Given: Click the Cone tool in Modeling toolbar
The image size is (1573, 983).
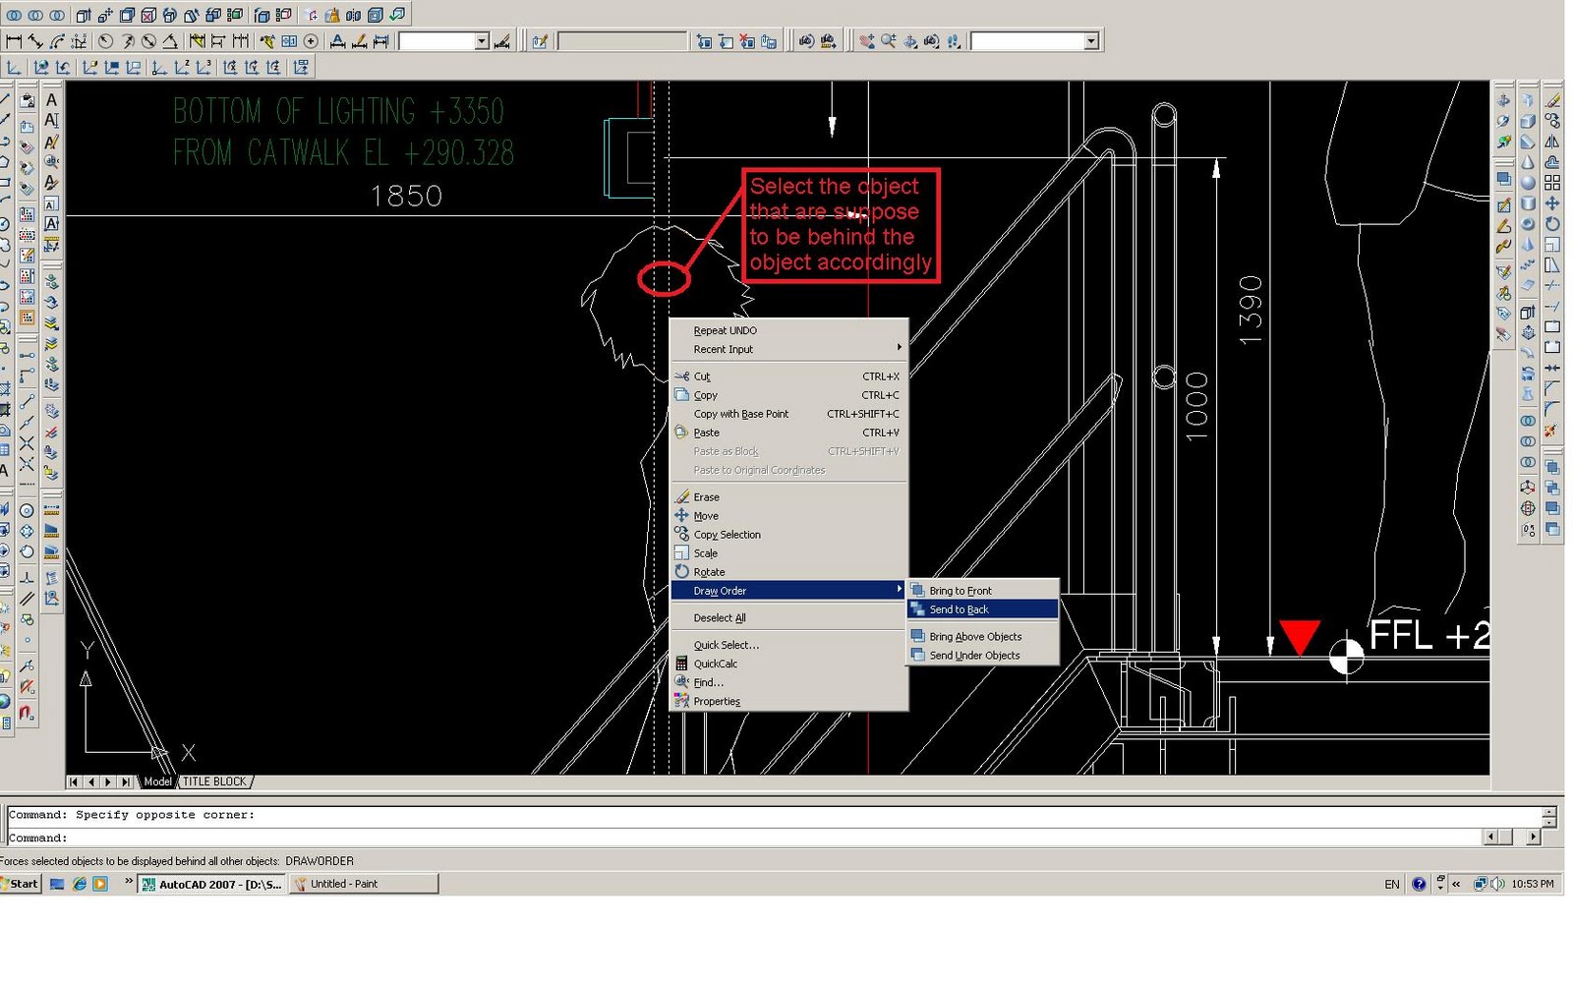Looking at the screenshot, I should coord(1528,162).
